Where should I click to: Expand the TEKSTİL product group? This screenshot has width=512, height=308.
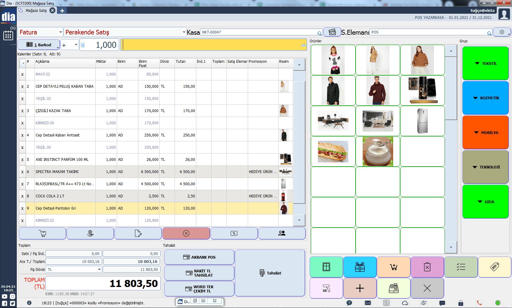[x=485, y=63]
